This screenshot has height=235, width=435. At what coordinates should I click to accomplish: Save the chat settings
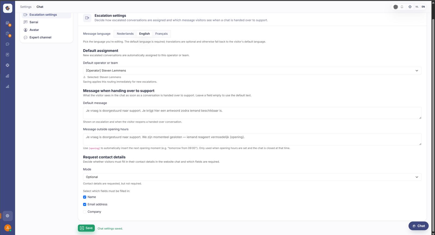coord(86,228)
